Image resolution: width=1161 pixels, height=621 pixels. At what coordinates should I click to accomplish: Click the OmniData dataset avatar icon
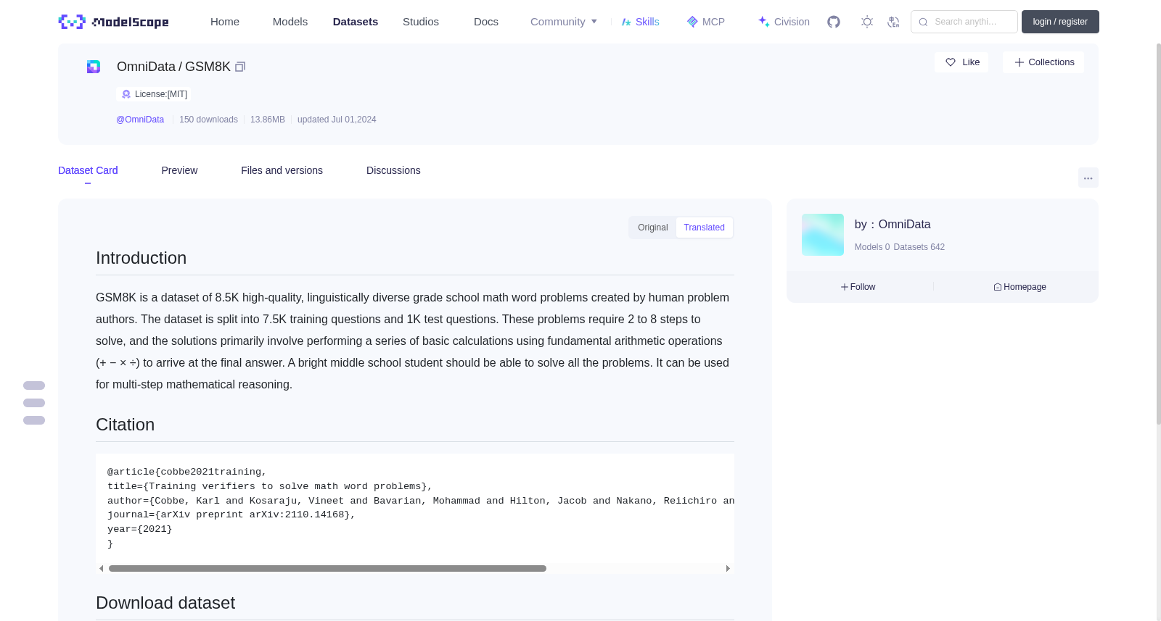94,67
